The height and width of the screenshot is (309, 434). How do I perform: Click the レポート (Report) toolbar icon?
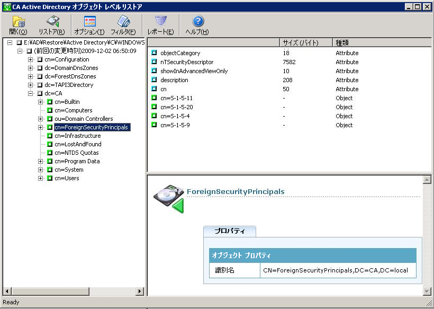pyautogui.click(x=161, y=24)
